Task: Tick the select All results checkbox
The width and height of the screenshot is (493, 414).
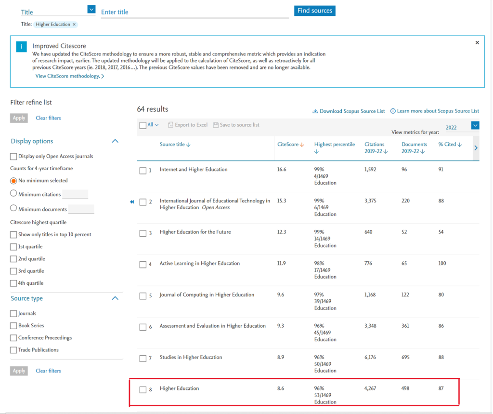Action: click(143, 125)
